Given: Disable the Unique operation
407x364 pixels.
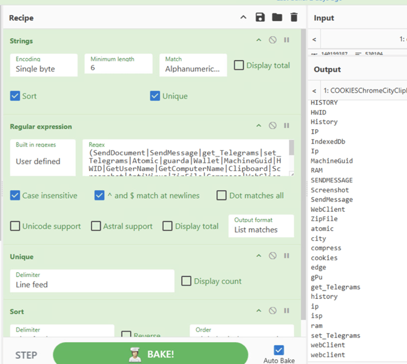Looking at the screenshot, I should 272,256.
